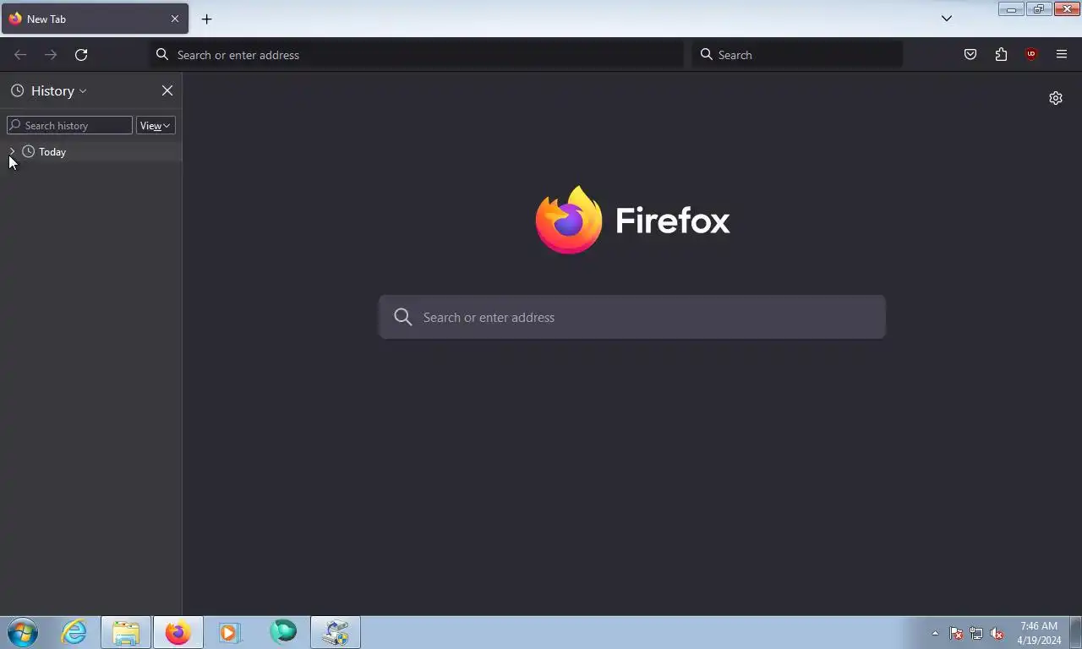Open the last taskbar program icon
The image size is (1082, 649).
336,632
